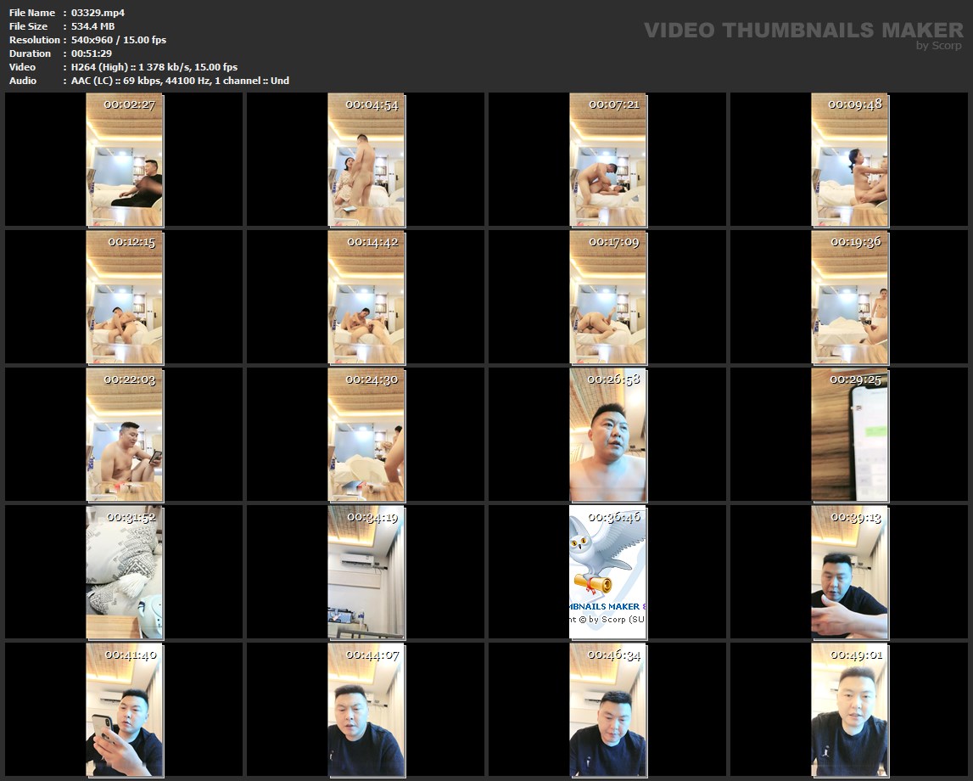Click the patterned pillow frame at 00:31:52
973x781 pixels.
(125, 572)
